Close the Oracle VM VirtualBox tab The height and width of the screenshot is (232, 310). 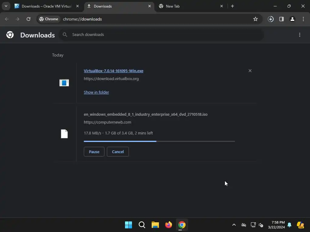click(77, 6)
